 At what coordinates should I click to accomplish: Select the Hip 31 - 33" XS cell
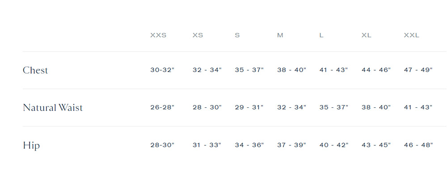(207, 145)
